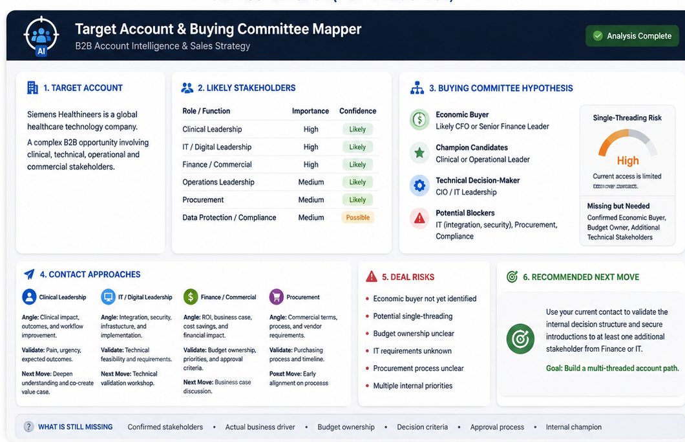Click the Technical validation workshop next move text

tap(129, 378)
